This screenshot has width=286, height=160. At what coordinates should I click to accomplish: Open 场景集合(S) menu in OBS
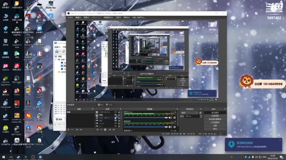pyautogui.click(x=108, y=17)
